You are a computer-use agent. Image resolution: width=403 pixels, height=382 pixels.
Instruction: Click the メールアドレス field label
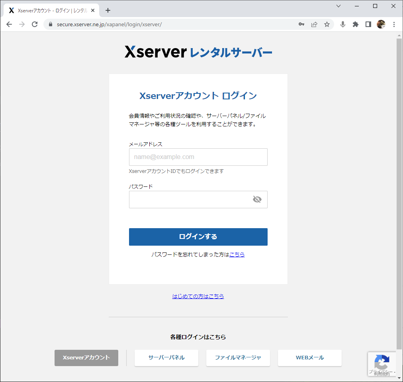145,144
